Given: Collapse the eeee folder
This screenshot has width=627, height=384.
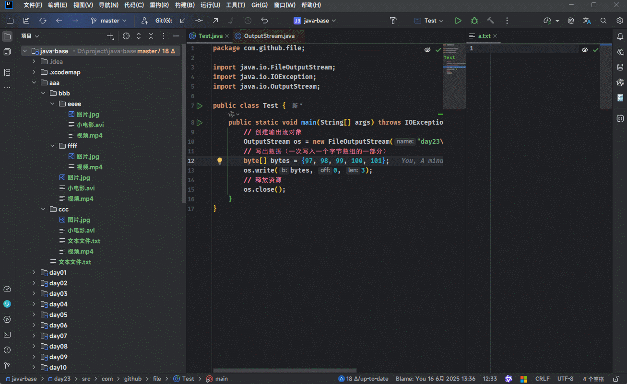Looking at the screenshot, I should [x=52, y=104].
